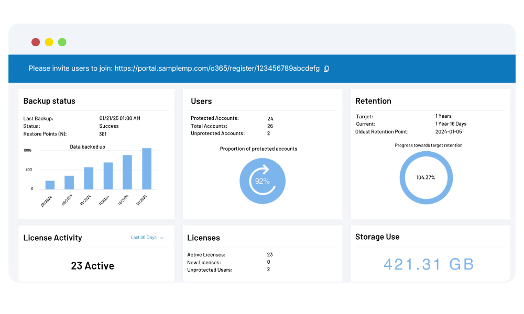Select the Backup status panel heading
Image resolution: width=524 pixels, height=314 pixels.
[x=49, y=101]
